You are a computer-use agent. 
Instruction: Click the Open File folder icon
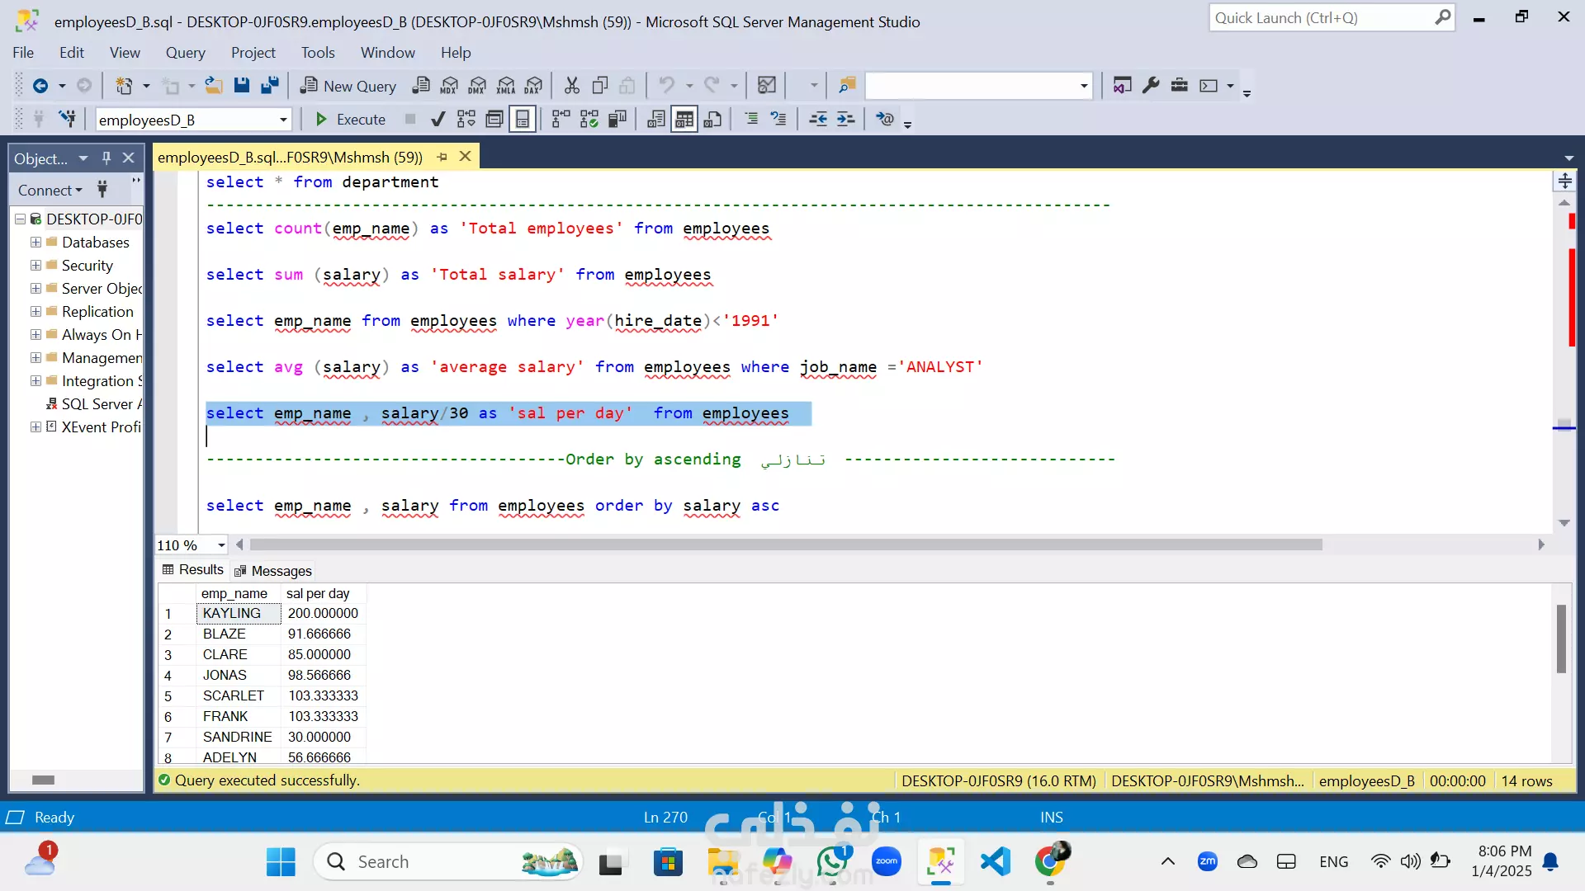click(x=214, y=85)
